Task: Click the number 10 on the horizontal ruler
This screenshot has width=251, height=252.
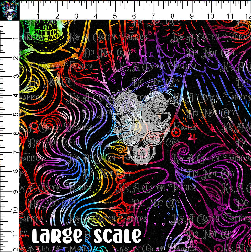Action: pos(210,16)
